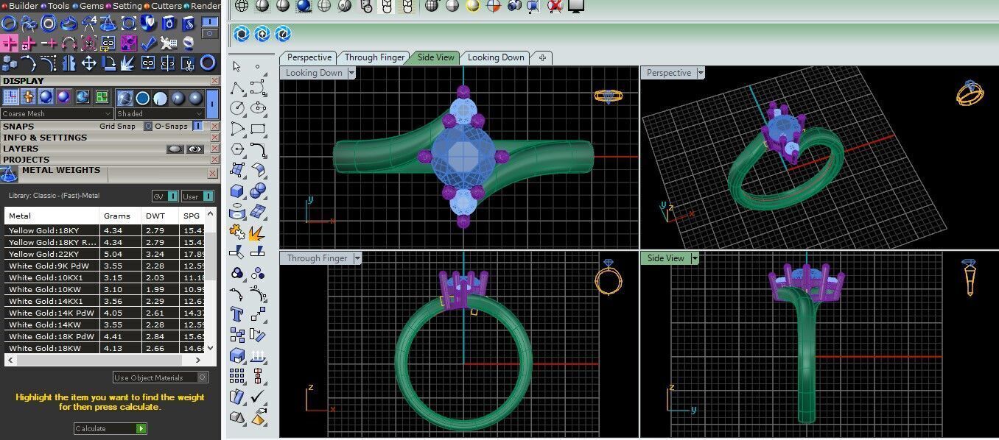This screenshot has width=999, height=440.
Task: Open the Use Object Materials dropdown
Action: [x=161, y=377]
